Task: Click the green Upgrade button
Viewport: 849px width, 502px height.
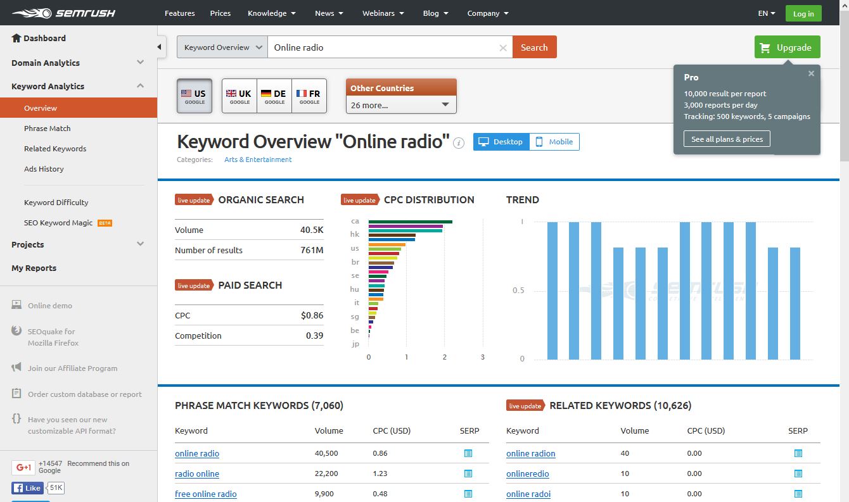Action: 787,47
